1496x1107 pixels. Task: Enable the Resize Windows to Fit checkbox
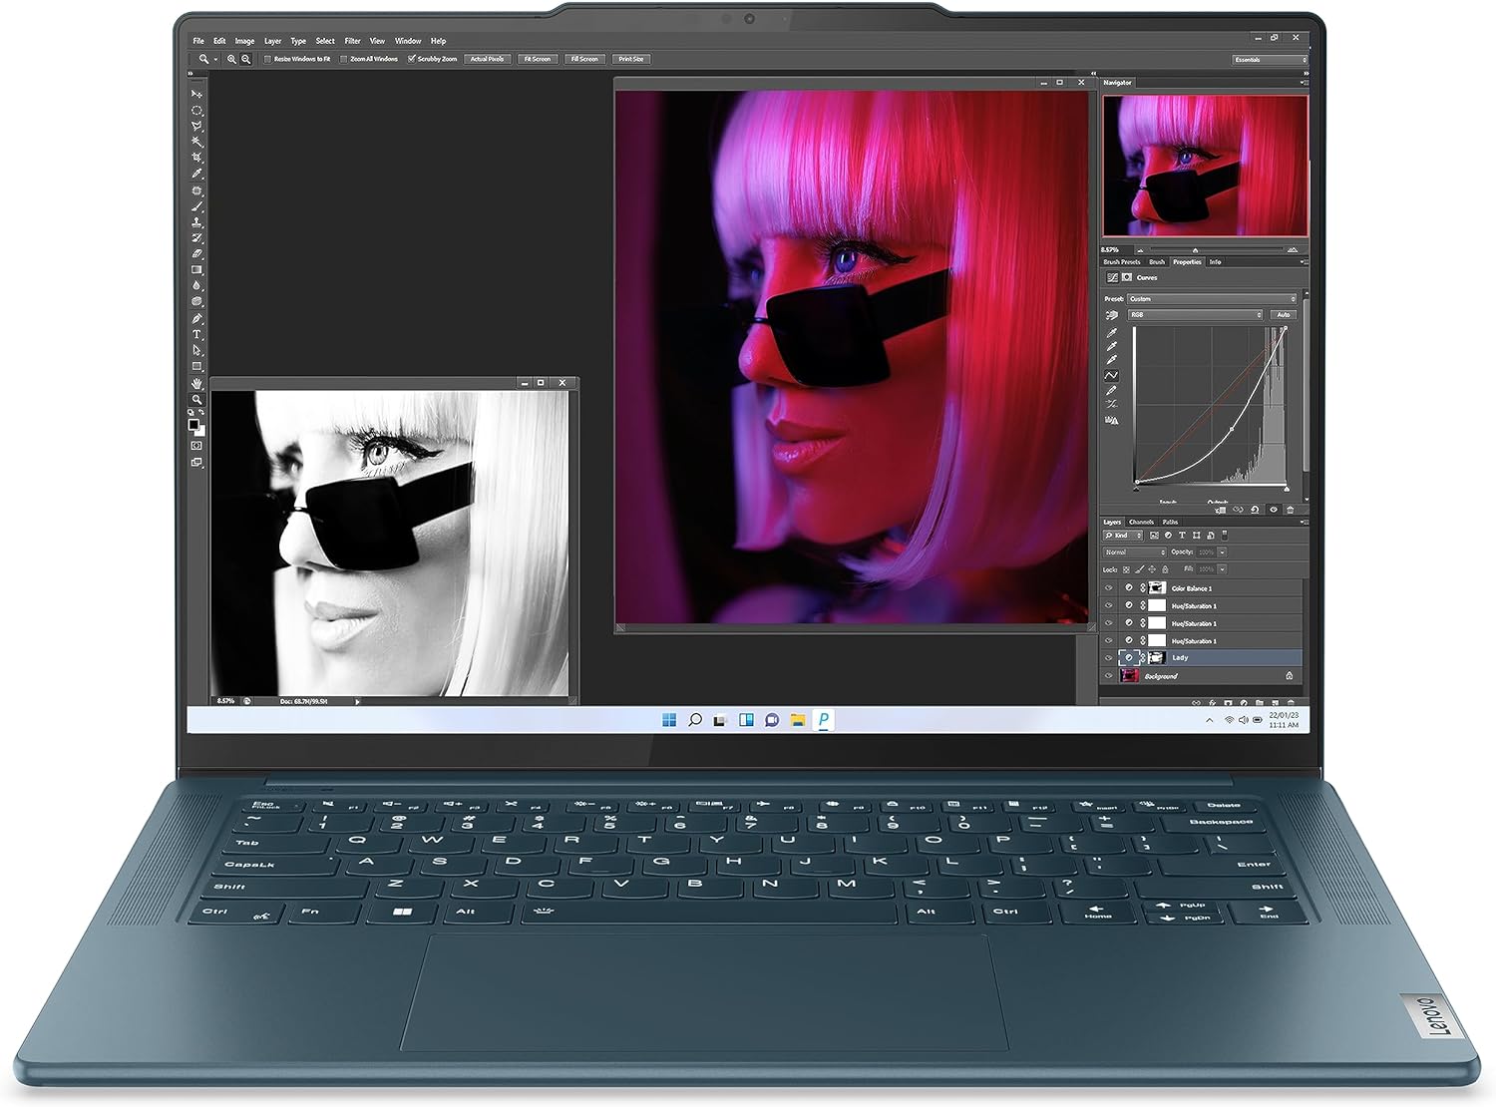[267, 59]
